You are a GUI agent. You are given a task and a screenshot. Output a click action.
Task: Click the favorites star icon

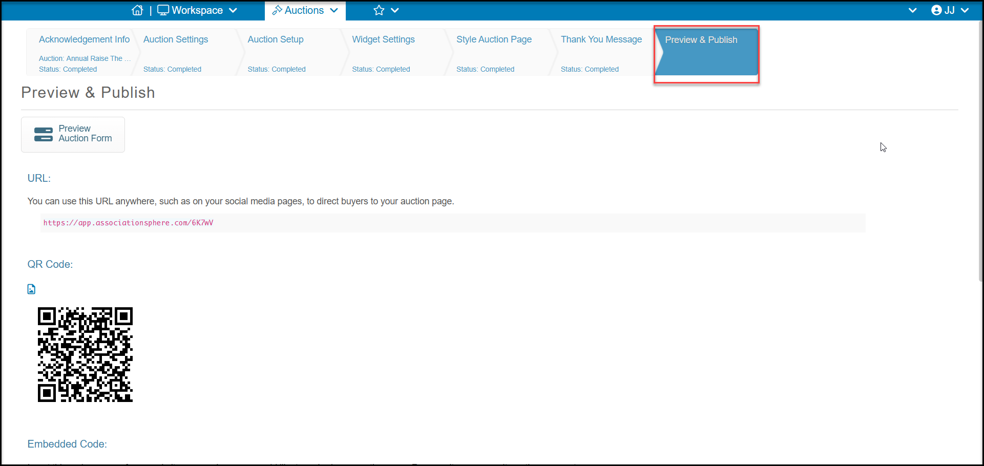pos(379,10)
